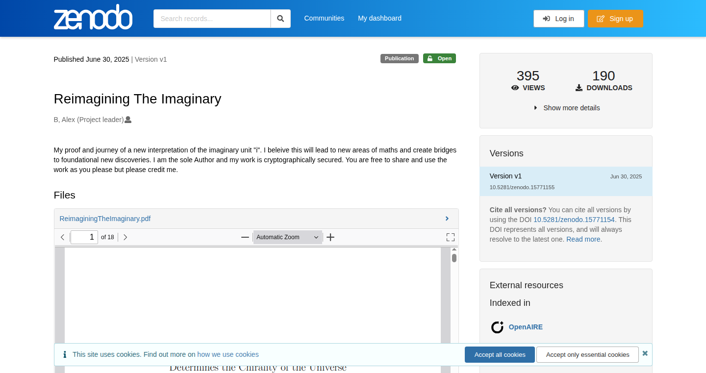Go to previous PDF page

pos(62,237)
